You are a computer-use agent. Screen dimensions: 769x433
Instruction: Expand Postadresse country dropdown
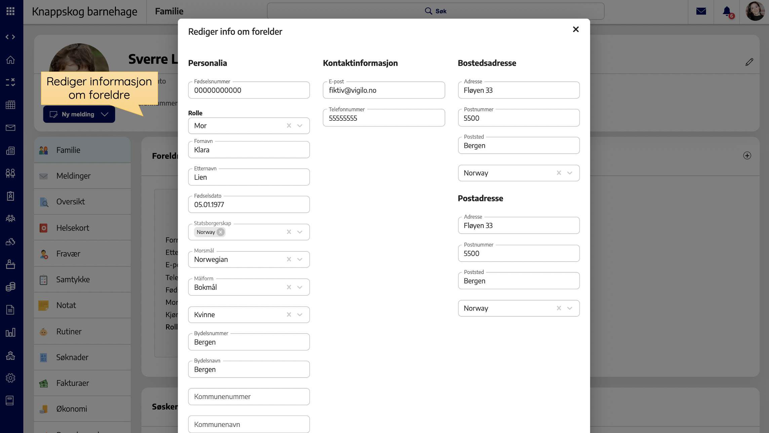click(x=570, y=308)
